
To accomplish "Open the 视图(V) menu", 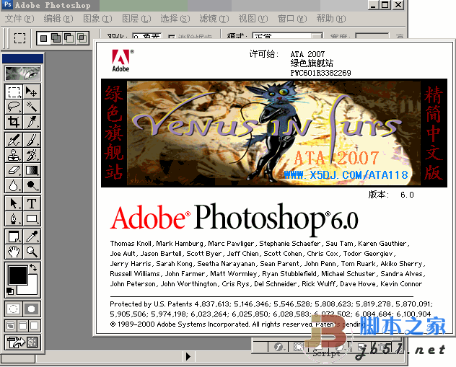I will pos(253,19).
